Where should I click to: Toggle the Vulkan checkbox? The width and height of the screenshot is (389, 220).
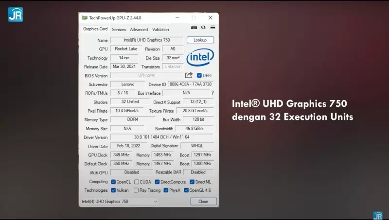pyautogui.click(x=113, y=190)
